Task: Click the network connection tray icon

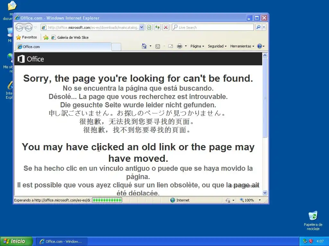Action: point(305,241)
